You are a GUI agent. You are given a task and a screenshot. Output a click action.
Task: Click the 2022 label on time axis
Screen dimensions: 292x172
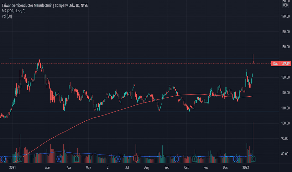coord(245,168)
